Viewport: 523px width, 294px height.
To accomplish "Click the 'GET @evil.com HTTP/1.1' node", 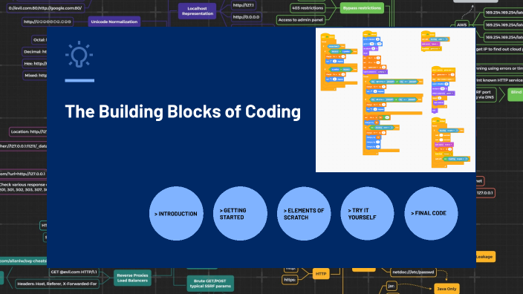I will tap(74, 272).
